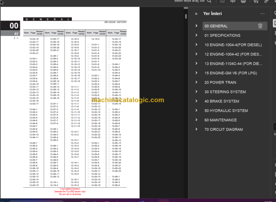Navigate to the 30 STEERING SYSTEM bookmark
The width and height of the screenshot is (276, 202).
(x=225, y=92)
